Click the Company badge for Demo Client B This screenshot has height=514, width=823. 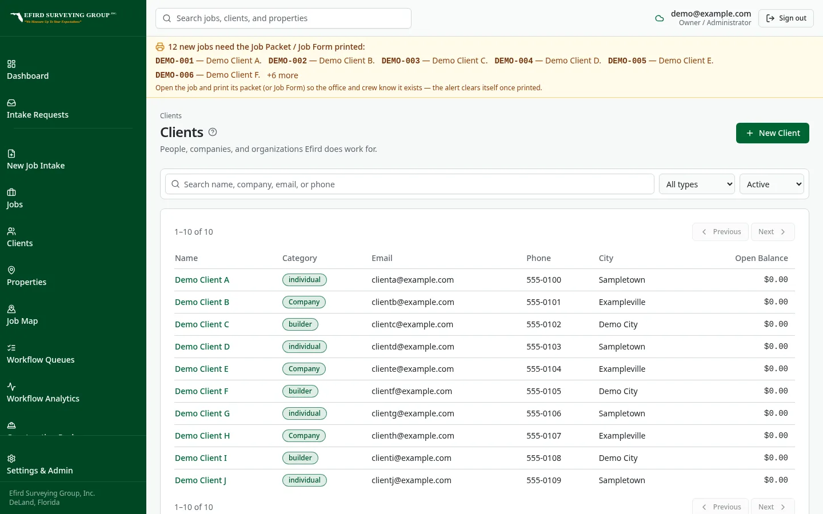coord(304,302)
